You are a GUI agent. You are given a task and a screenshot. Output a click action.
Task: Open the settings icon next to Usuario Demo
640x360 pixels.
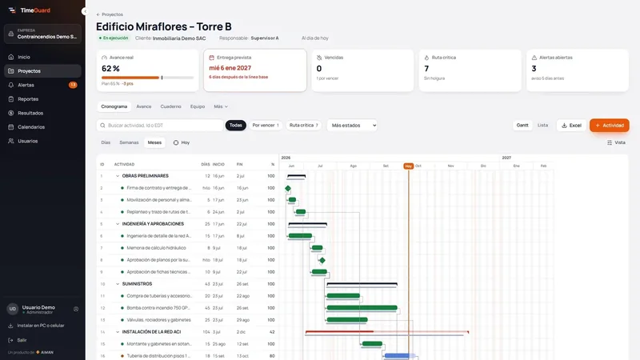coord(76,310)
